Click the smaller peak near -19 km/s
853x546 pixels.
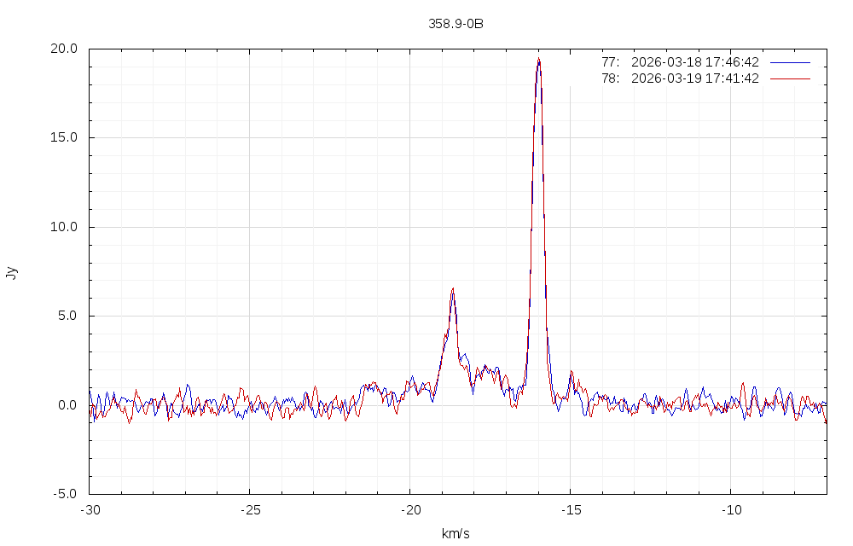[453, 289]
